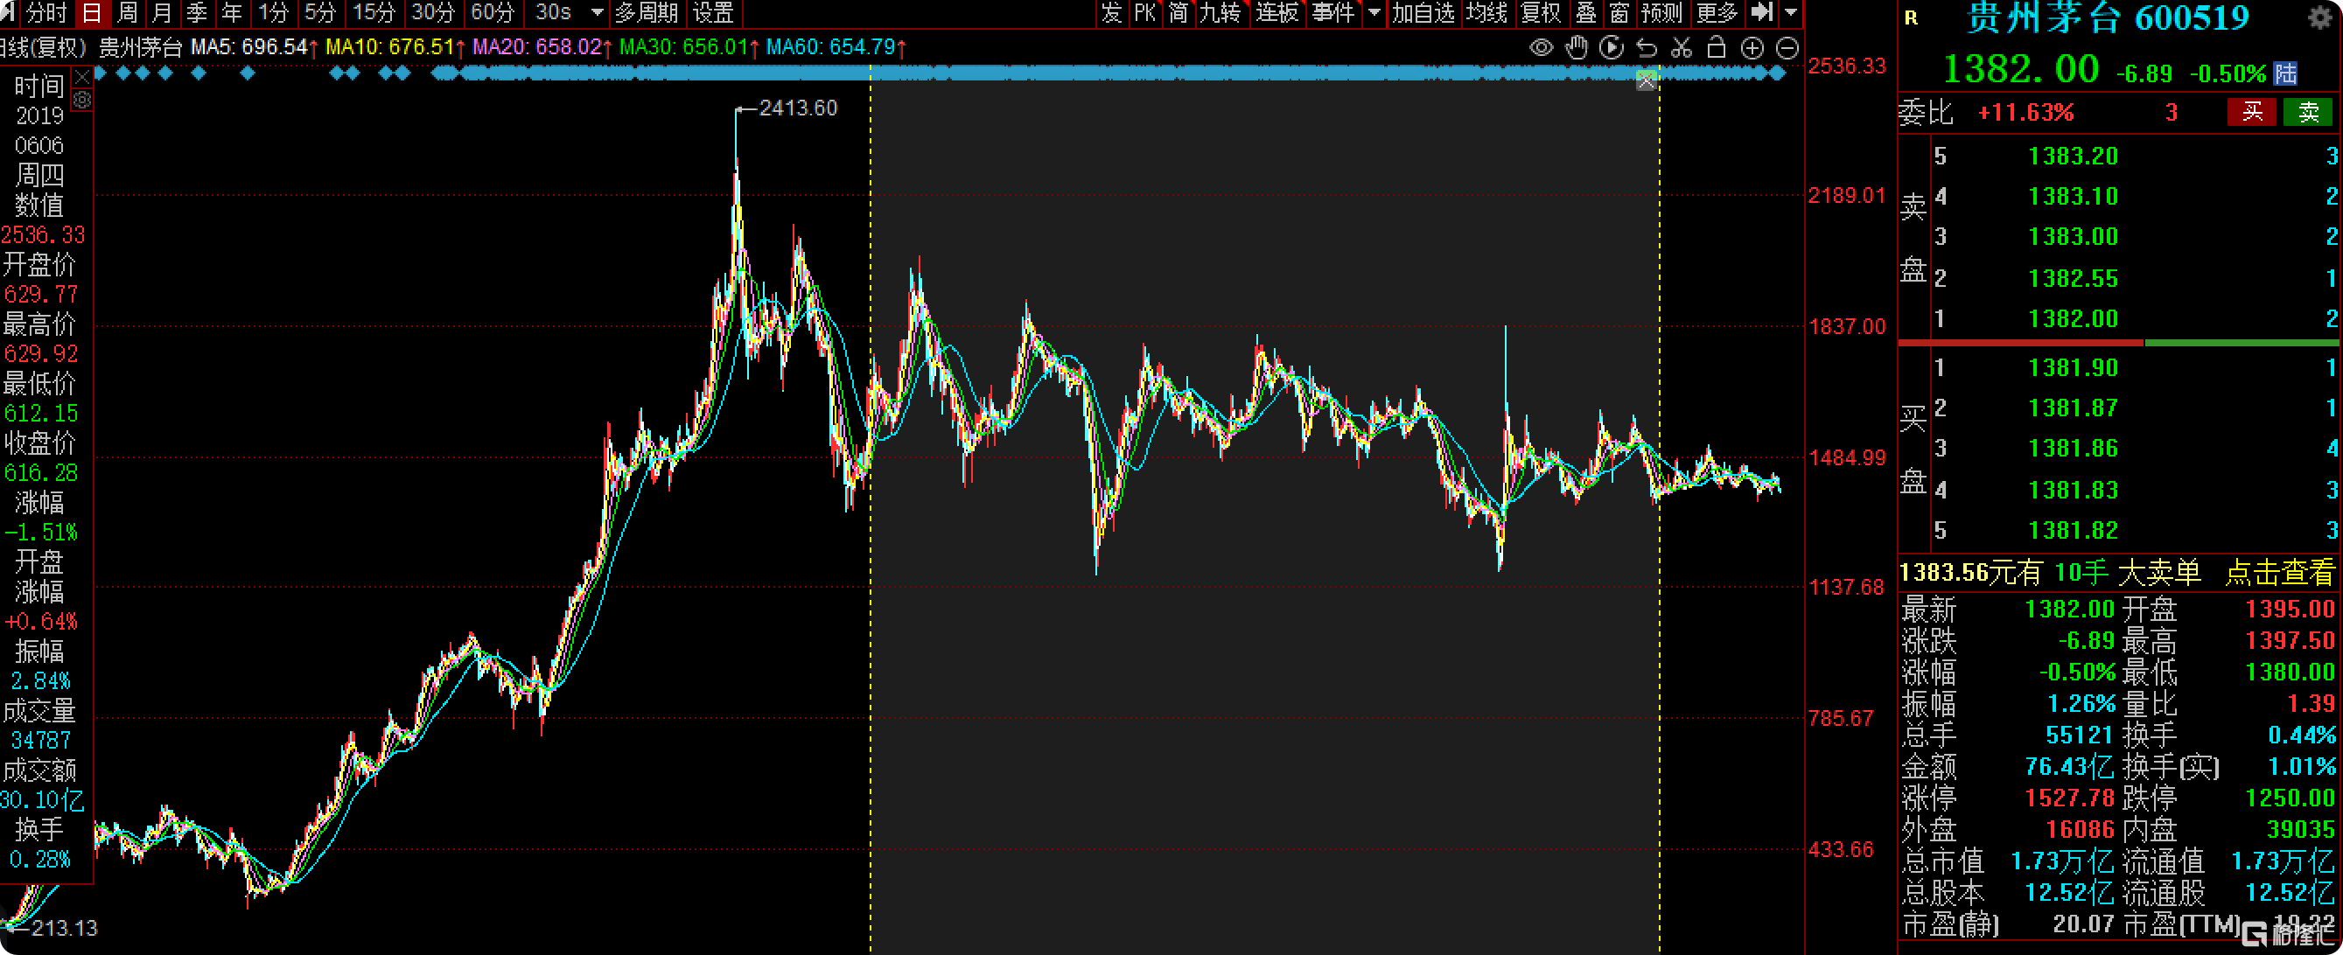Click the arrow-to-bar icon in top toolbar
The height and width of the screenshot is (955, 2343).
(1762, 13)
